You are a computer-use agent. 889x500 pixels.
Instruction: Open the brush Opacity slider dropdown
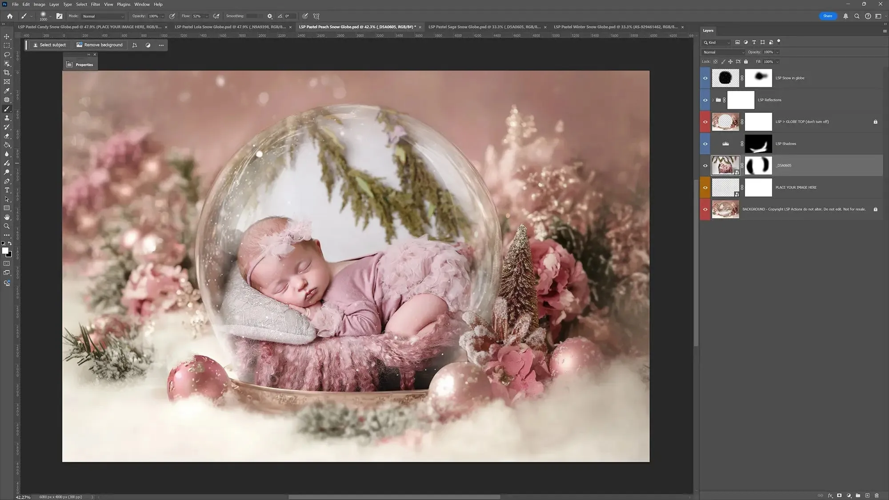(x=163, y=16)
